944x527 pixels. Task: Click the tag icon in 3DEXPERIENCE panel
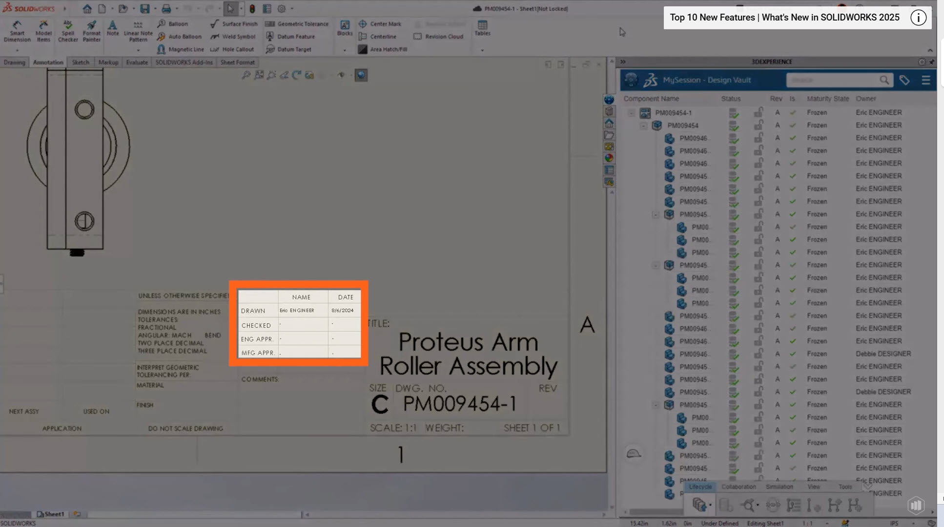point(904,80)
